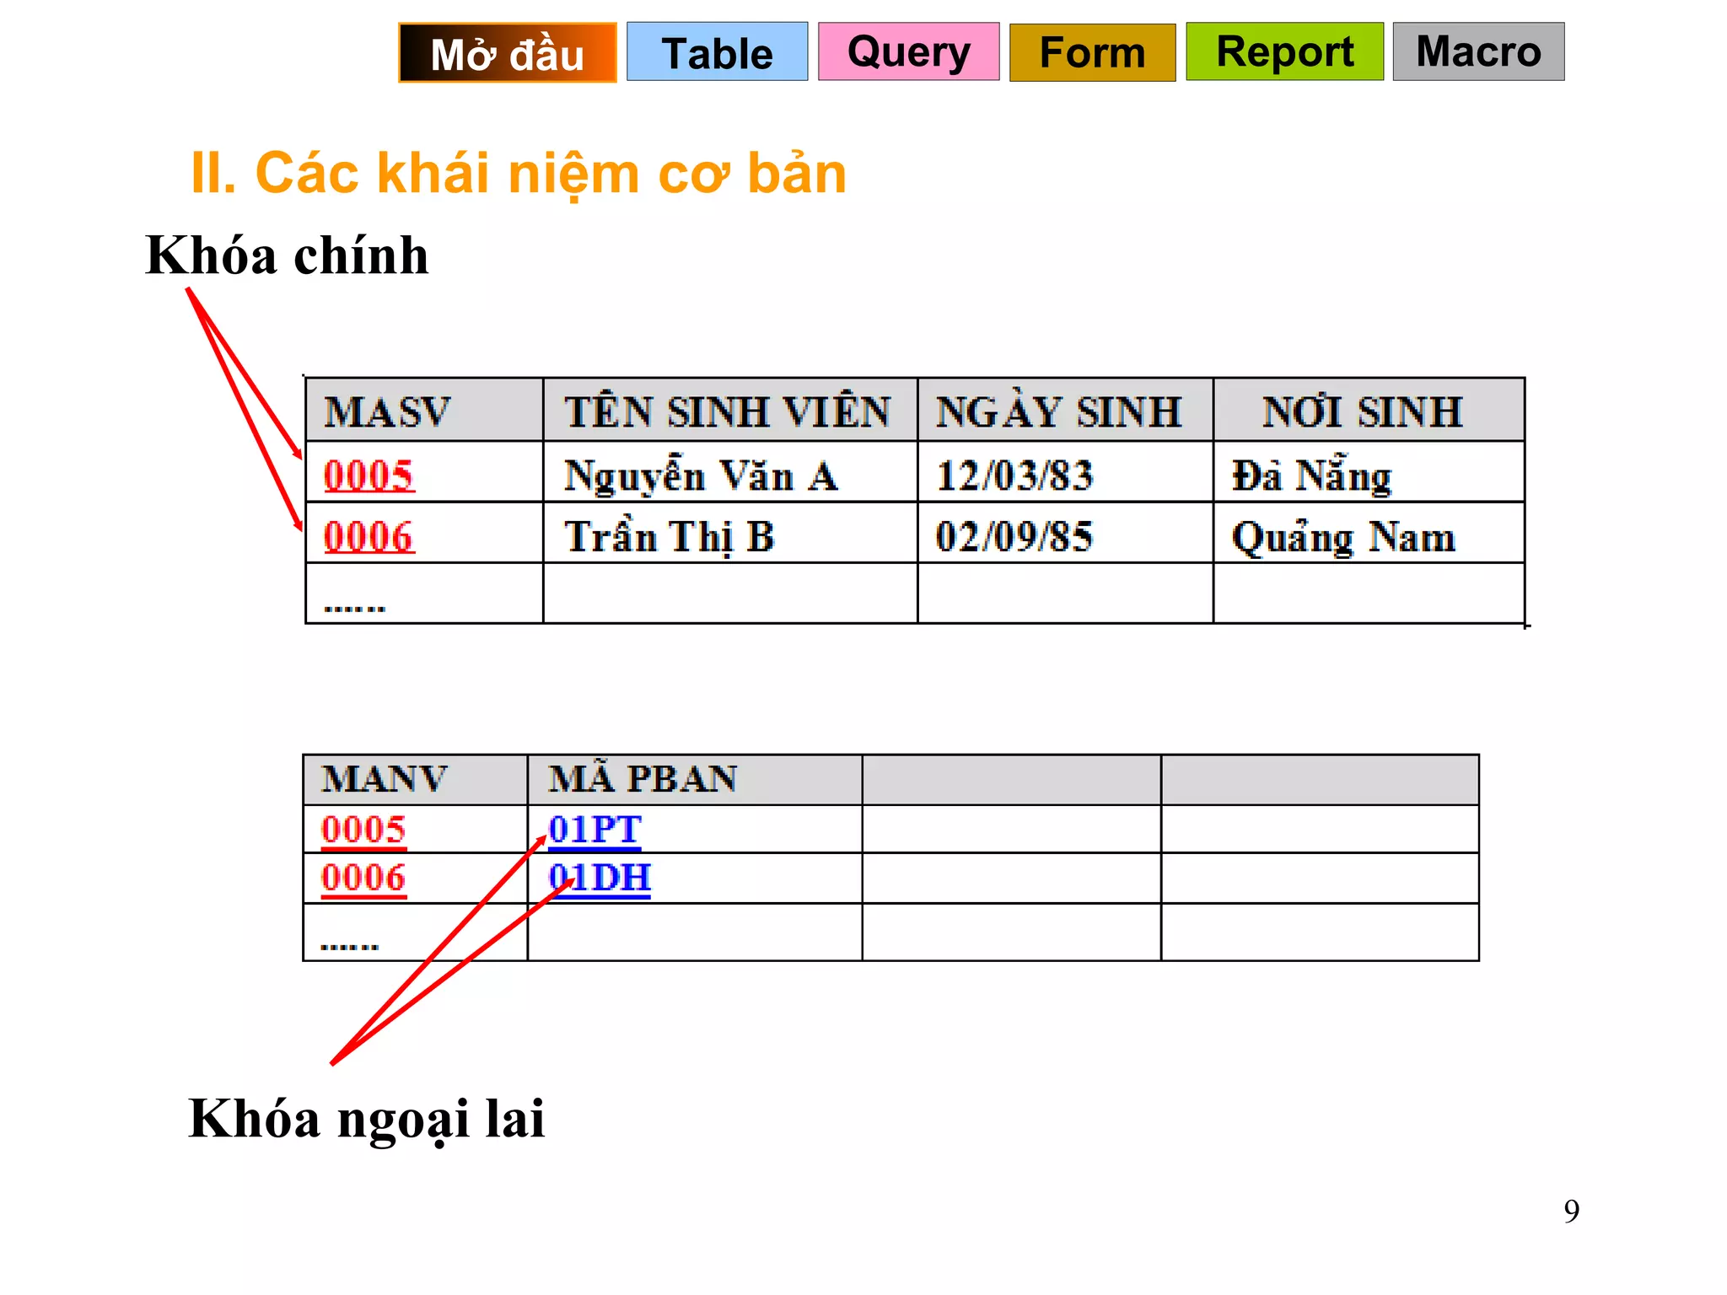Screen dimensions: 1727x1295
Task: Click the 01DH department code
Action: pos(600,878)
